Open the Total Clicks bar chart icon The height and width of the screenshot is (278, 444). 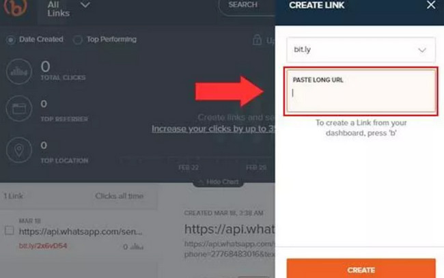pyautogui.click(x=19, y=72)
